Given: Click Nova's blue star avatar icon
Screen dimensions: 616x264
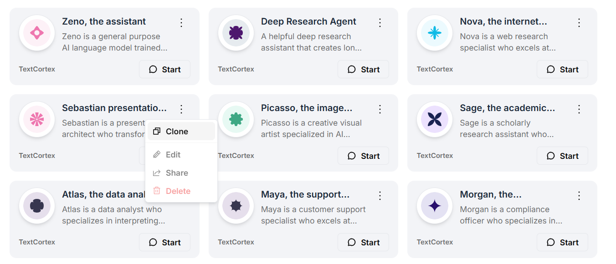Looking at the screenshot, I should coord(435,33).
